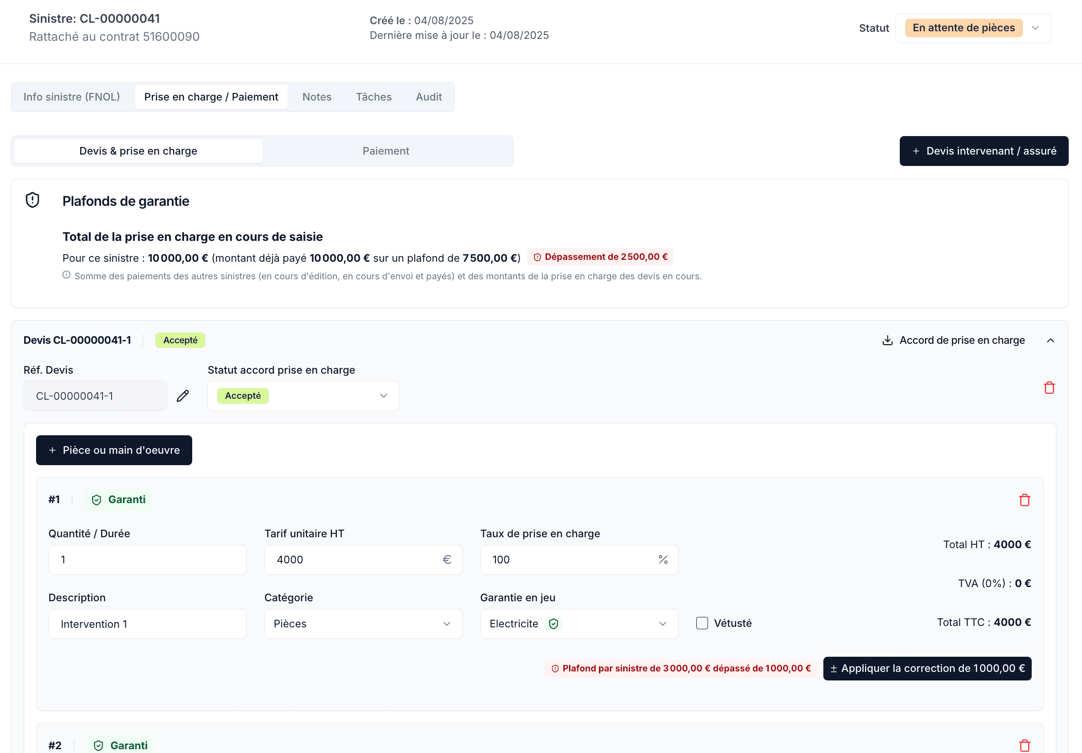Image resolution: width=1082 pixels, height=753 pixels.
Task: Add a Pièce ou main d'oeuvre
Action: (114, 450)
